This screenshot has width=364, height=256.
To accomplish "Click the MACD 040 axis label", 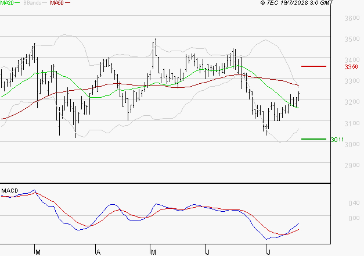I will click(354, 203).
